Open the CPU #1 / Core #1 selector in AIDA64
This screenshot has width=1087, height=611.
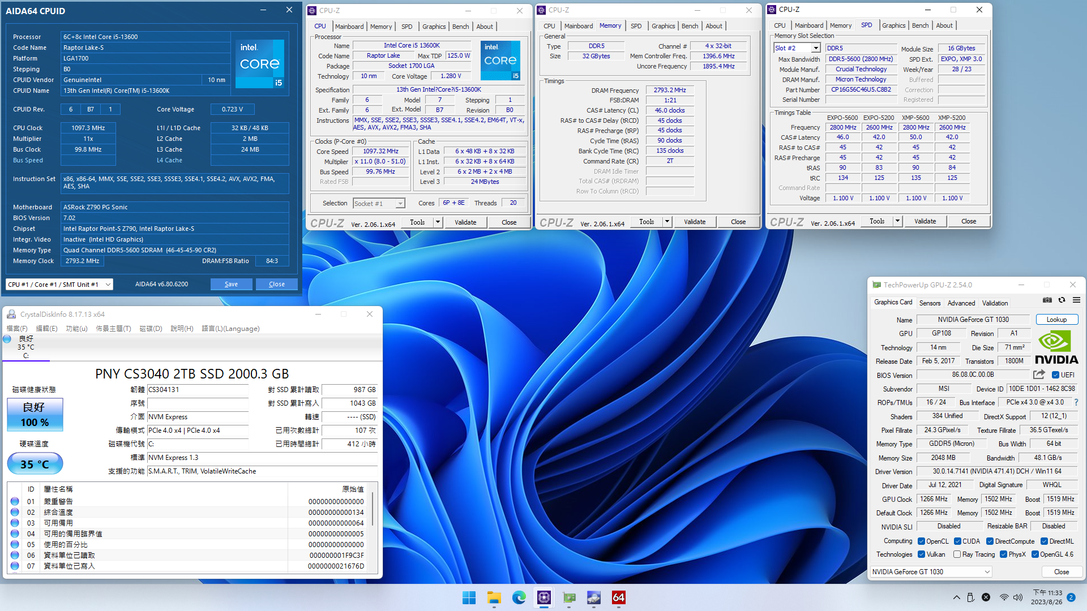coord(59,284)
